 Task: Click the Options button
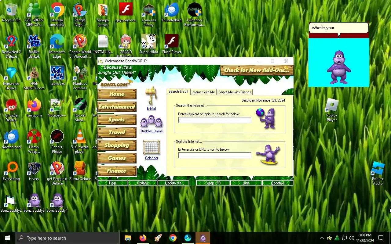pos(142,183)
